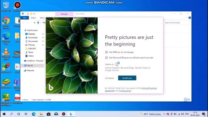
Task: Open Cortana circle on taskbar
Action: (19, 114)
